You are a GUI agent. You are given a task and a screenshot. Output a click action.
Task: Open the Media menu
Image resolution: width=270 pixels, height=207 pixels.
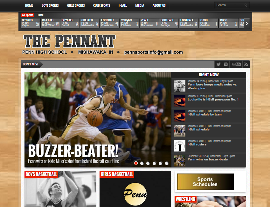click(140, 5)
